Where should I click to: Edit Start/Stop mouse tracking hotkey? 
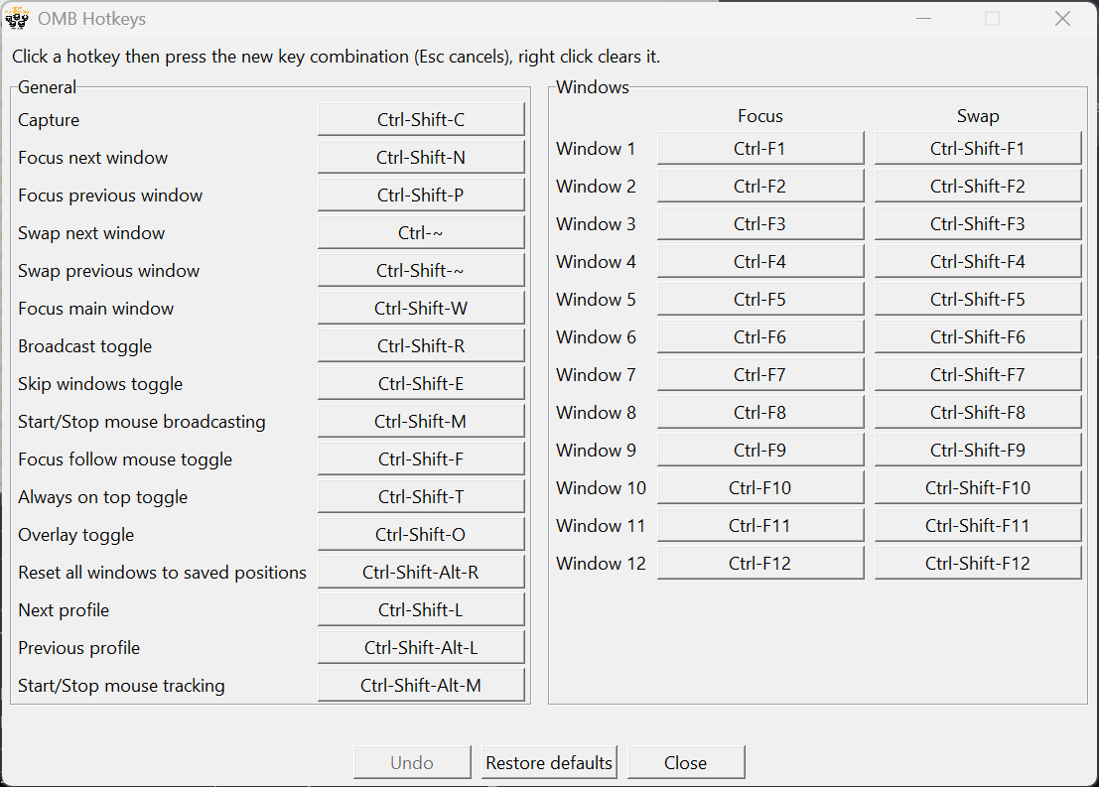click(421, 686)
